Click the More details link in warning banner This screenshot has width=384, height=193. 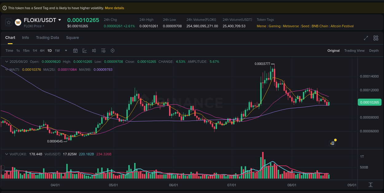coord(114,8)
